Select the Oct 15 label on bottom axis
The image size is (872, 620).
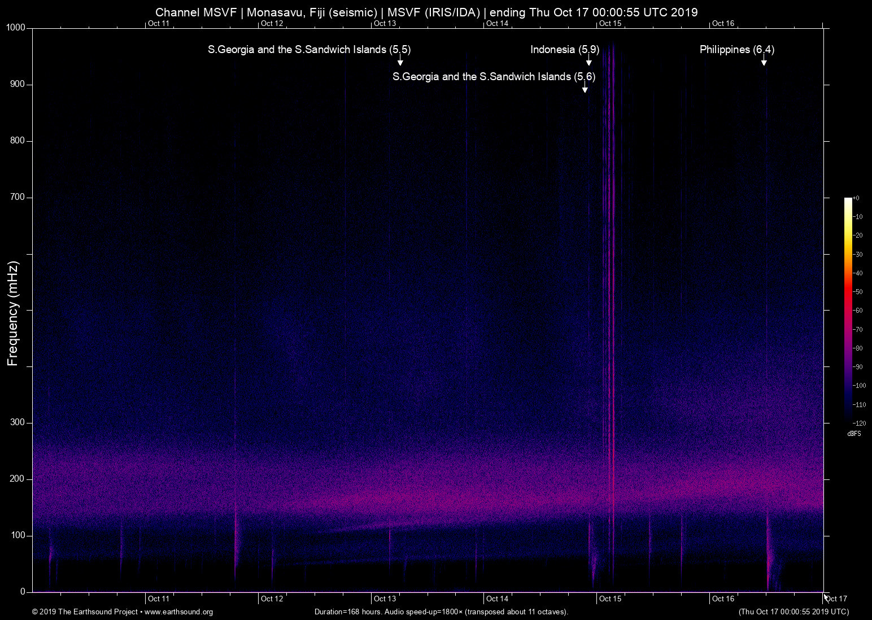(x=610, y=599)
